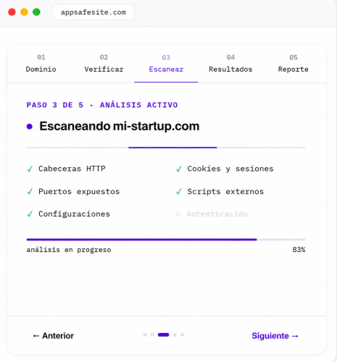The height and width of the screenshot is (362, 337).
Task: Switch to the Verificar step tab
Action: (x=104, y=64)
